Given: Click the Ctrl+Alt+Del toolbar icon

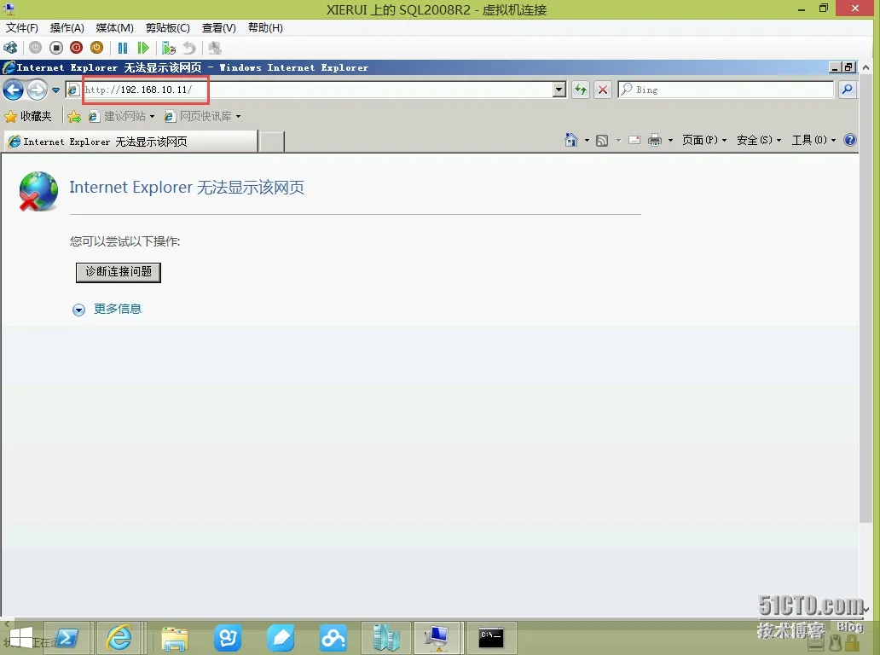Looking at the screenshot, I should (11, 48).
